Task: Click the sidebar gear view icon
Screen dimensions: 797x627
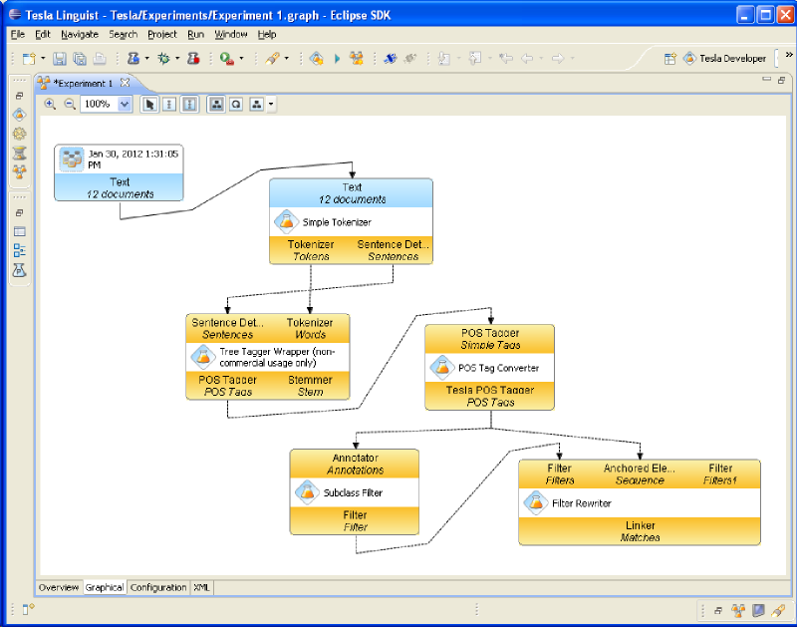Action: click(x=19, y=134)
